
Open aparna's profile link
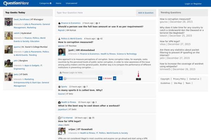[x=17, y=47]
